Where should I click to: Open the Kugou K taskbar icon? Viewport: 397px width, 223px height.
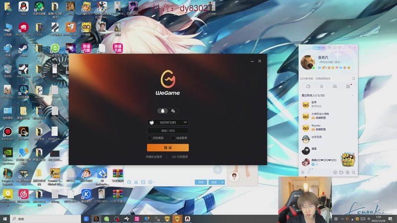pyautogui.click(x=86, y=219)
